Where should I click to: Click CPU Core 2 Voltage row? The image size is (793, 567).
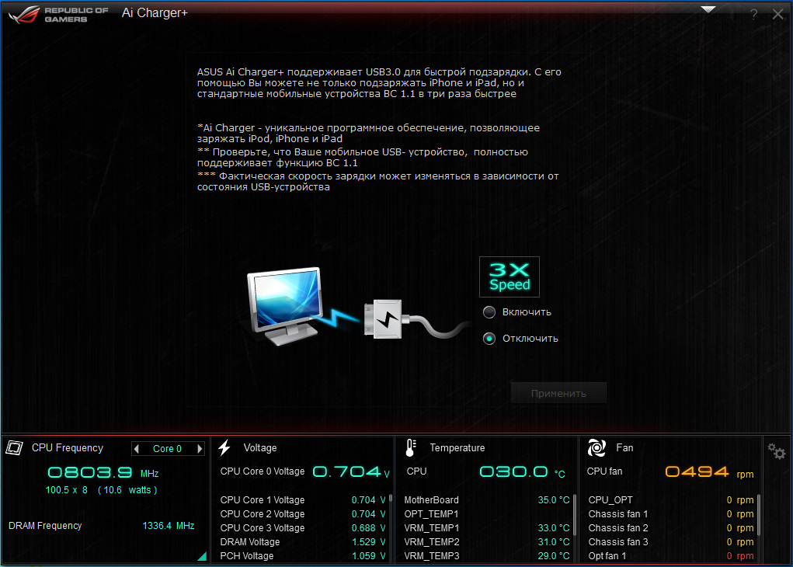303,514
